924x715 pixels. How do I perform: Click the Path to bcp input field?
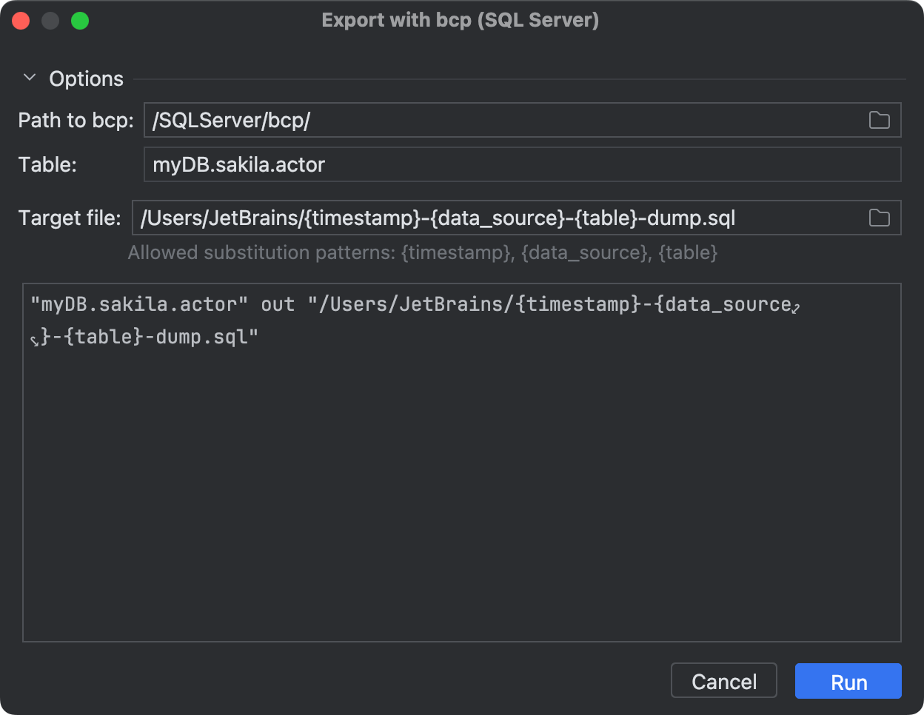[x=444, y=120]
